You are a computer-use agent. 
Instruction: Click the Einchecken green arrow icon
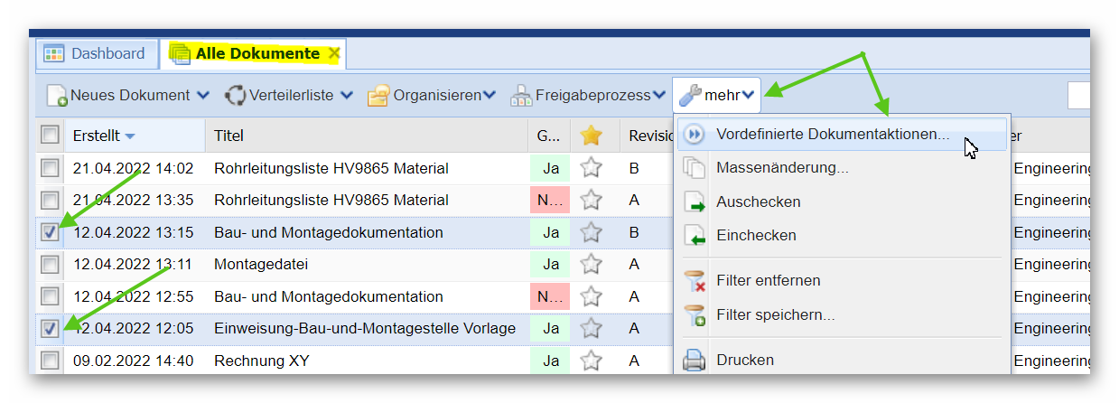694,236
